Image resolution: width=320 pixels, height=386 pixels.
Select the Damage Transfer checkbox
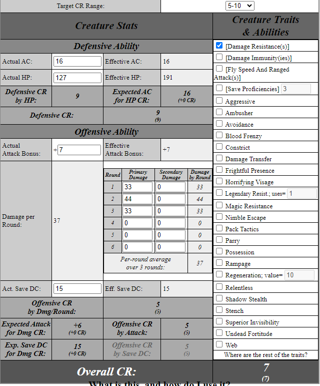point(219,158)
